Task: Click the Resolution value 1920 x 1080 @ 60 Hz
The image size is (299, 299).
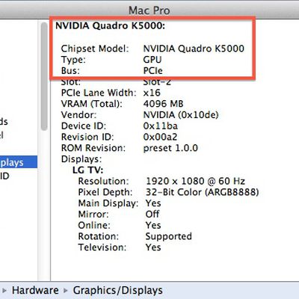Action: 195,181
